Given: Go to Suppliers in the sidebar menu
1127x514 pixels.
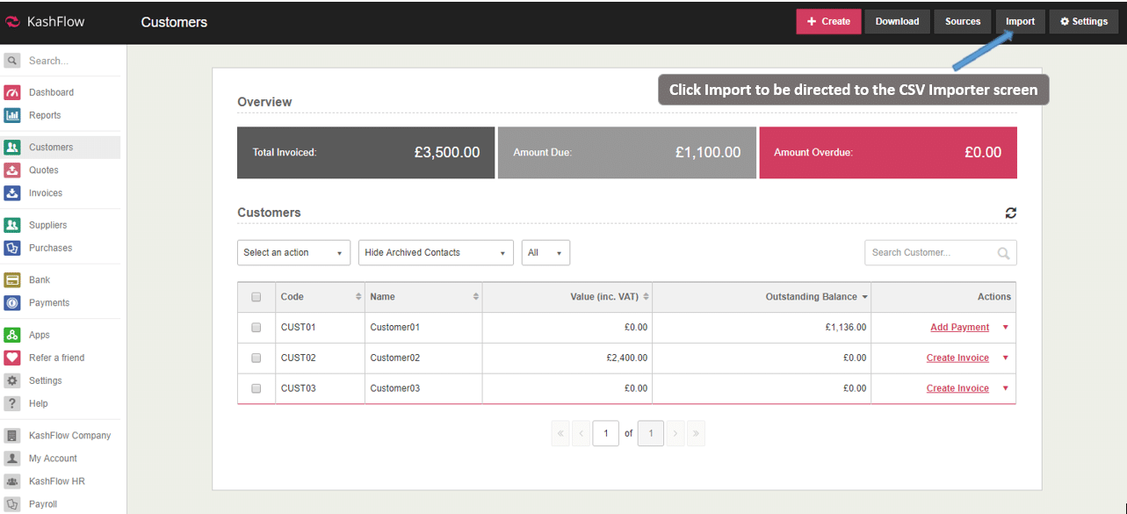Looking at the screenshot, I should click(47, 225).
